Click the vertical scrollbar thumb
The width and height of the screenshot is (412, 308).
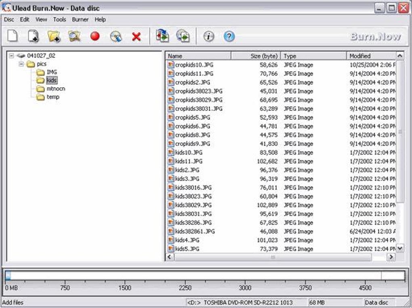tap(399, 131)
